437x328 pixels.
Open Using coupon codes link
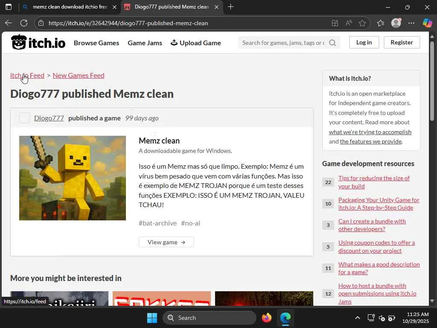coord(376,246)
